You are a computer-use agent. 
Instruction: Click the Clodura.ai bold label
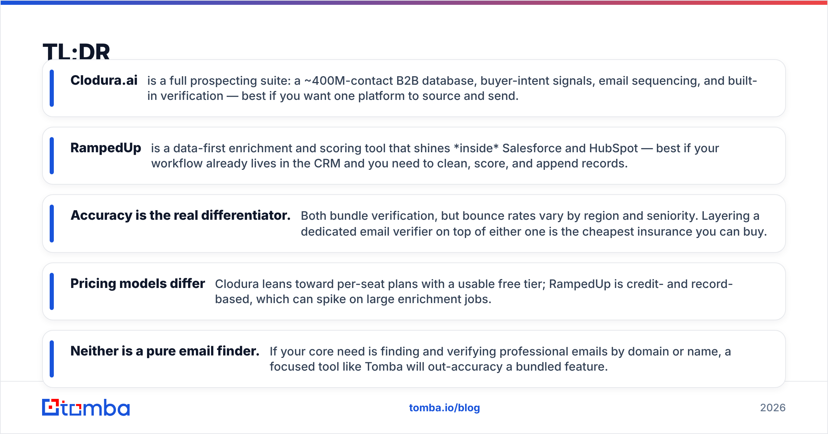[x=104, y=80]
